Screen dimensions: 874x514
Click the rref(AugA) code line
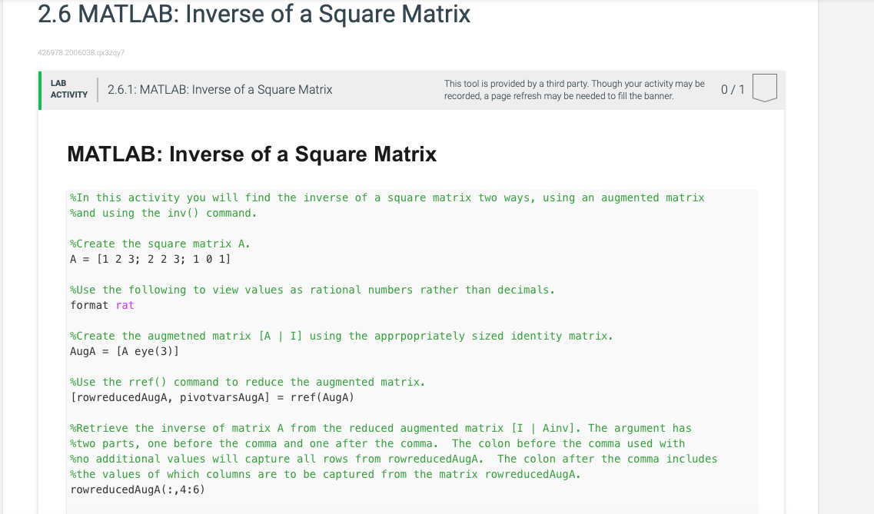[212, 398]
